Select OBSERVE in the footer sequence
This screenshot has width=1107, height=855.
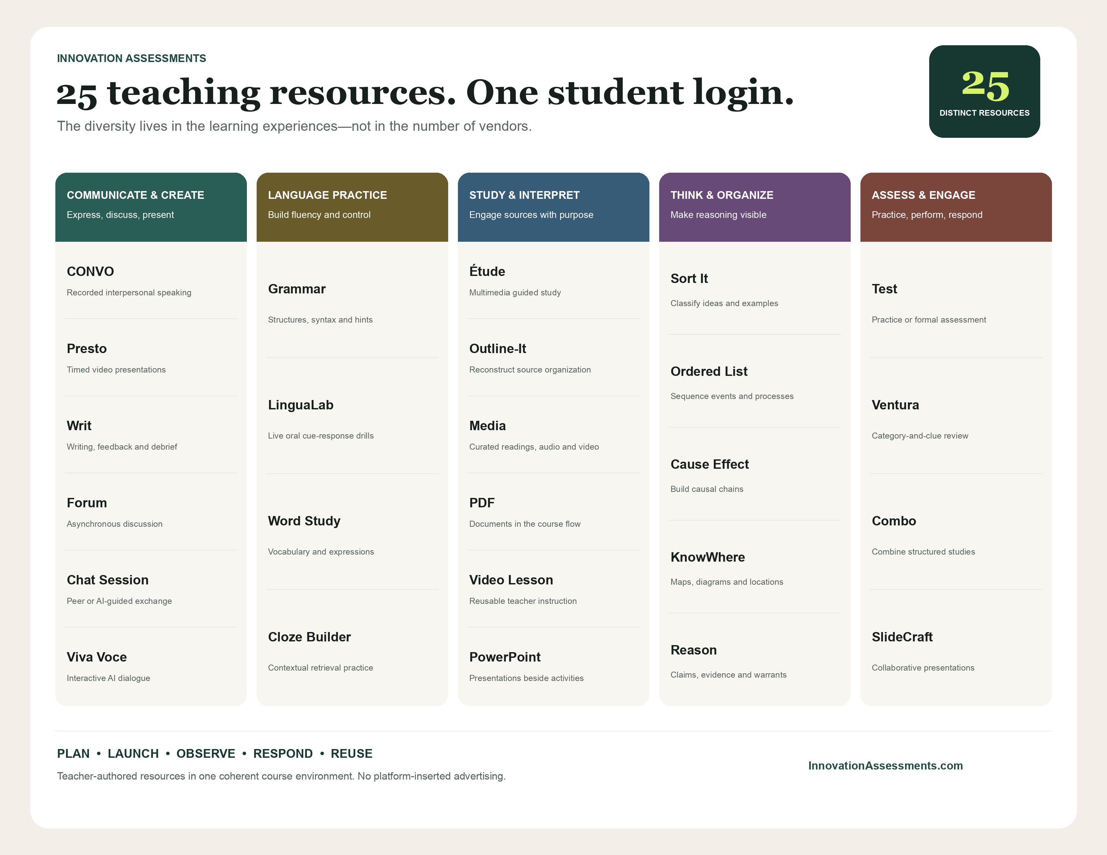pyautogui.click(x=205, y=753)
